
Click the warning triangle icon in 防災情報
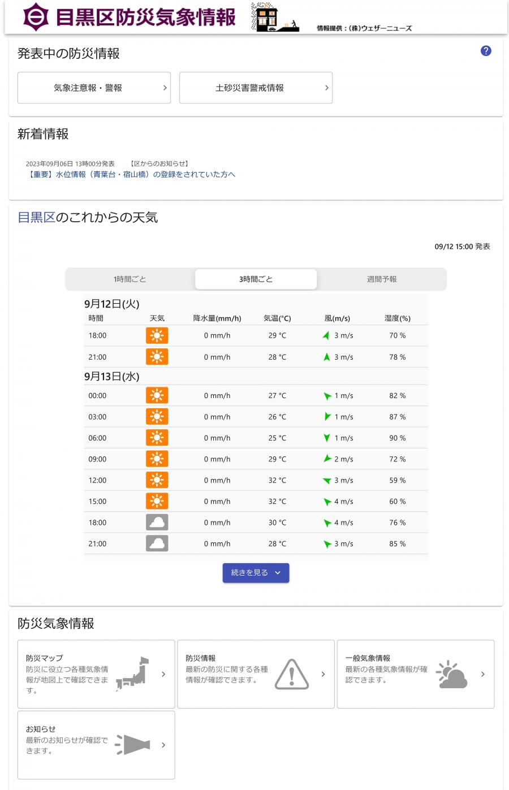pyautogui.click(x=292, y=674)
